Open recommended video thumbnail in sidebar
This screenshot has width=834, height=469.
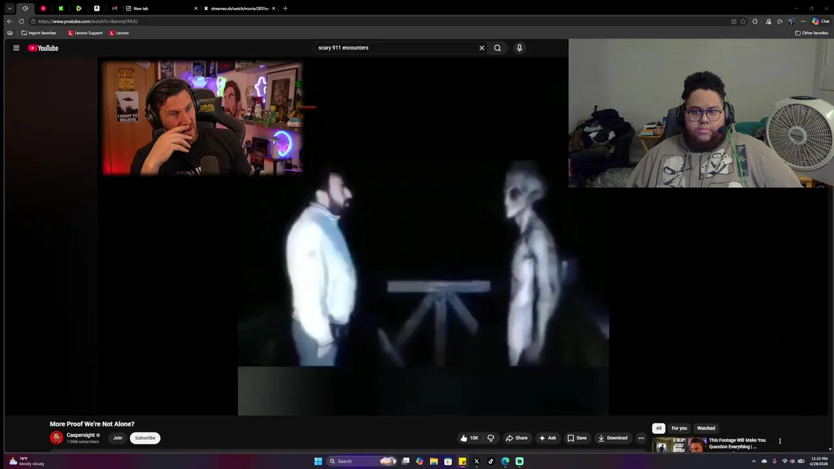680,444
